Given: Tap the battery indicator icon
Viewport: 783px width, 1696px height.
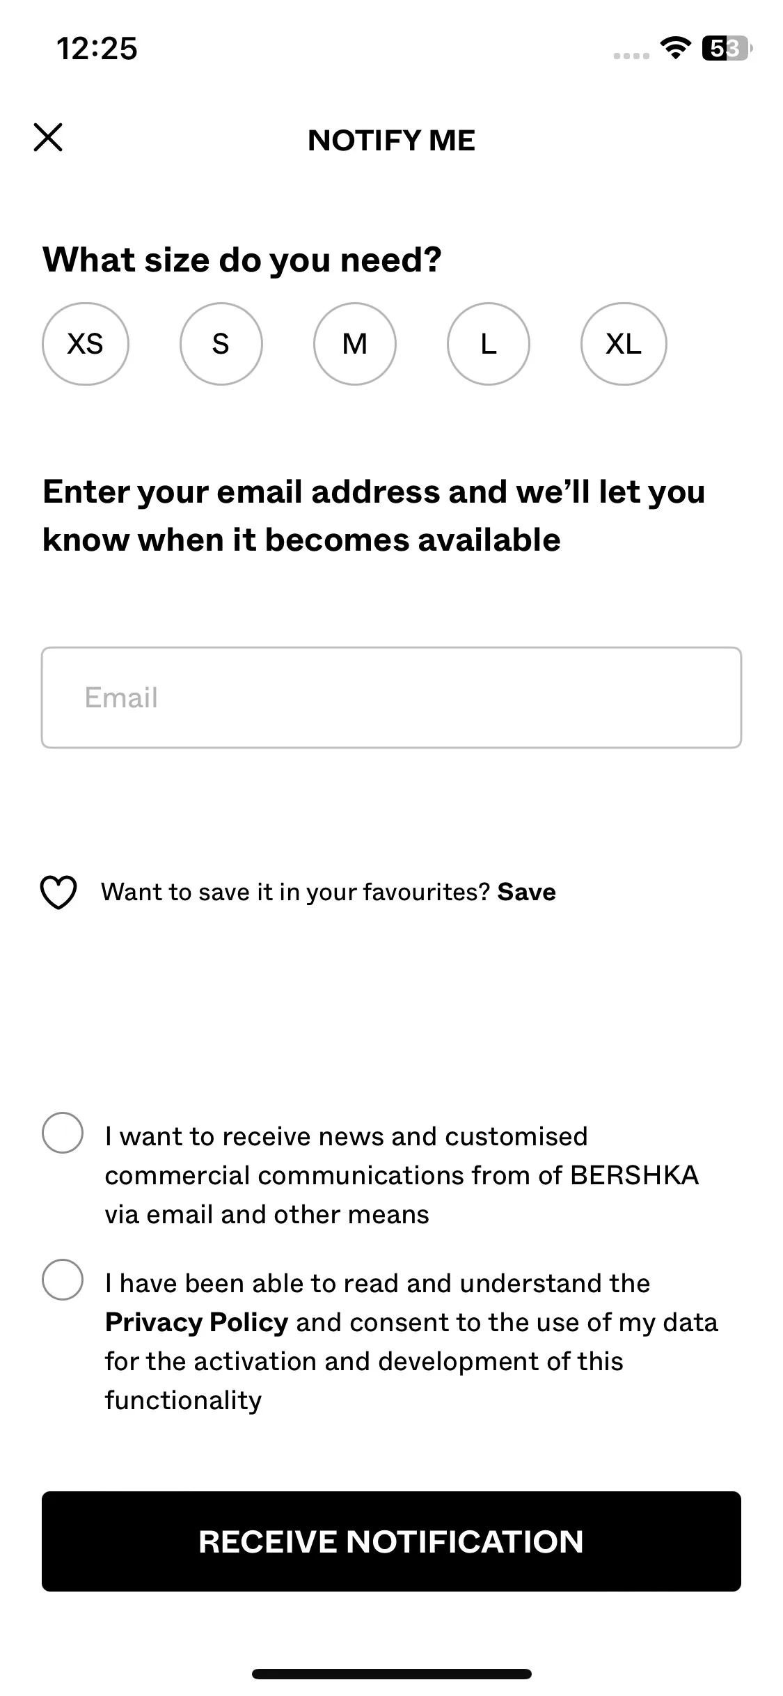Looking at the screenshot, I should (x=727, y=48).
